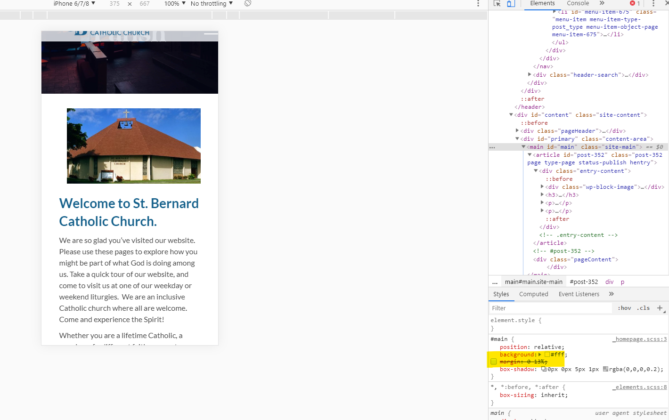The width and height of the screenshot is (669, 420).
Task: Expand the header-search div node
Action: [530, 74]
